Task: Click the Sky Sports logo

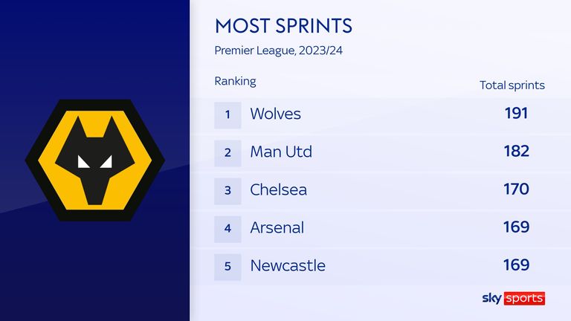Action: 514,298
